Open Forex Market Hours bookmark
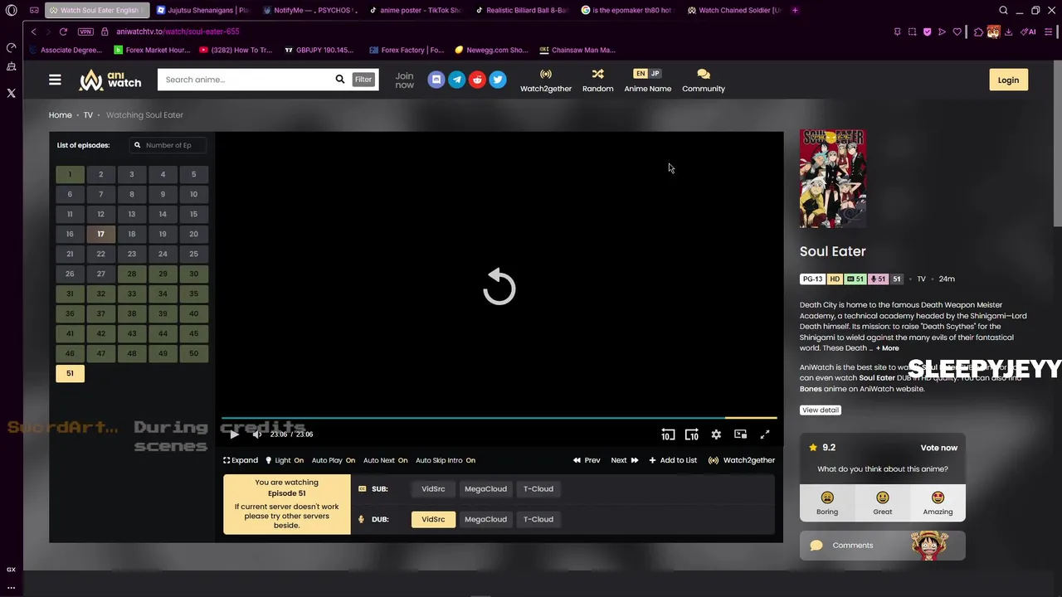 click(x=153, y=50)
